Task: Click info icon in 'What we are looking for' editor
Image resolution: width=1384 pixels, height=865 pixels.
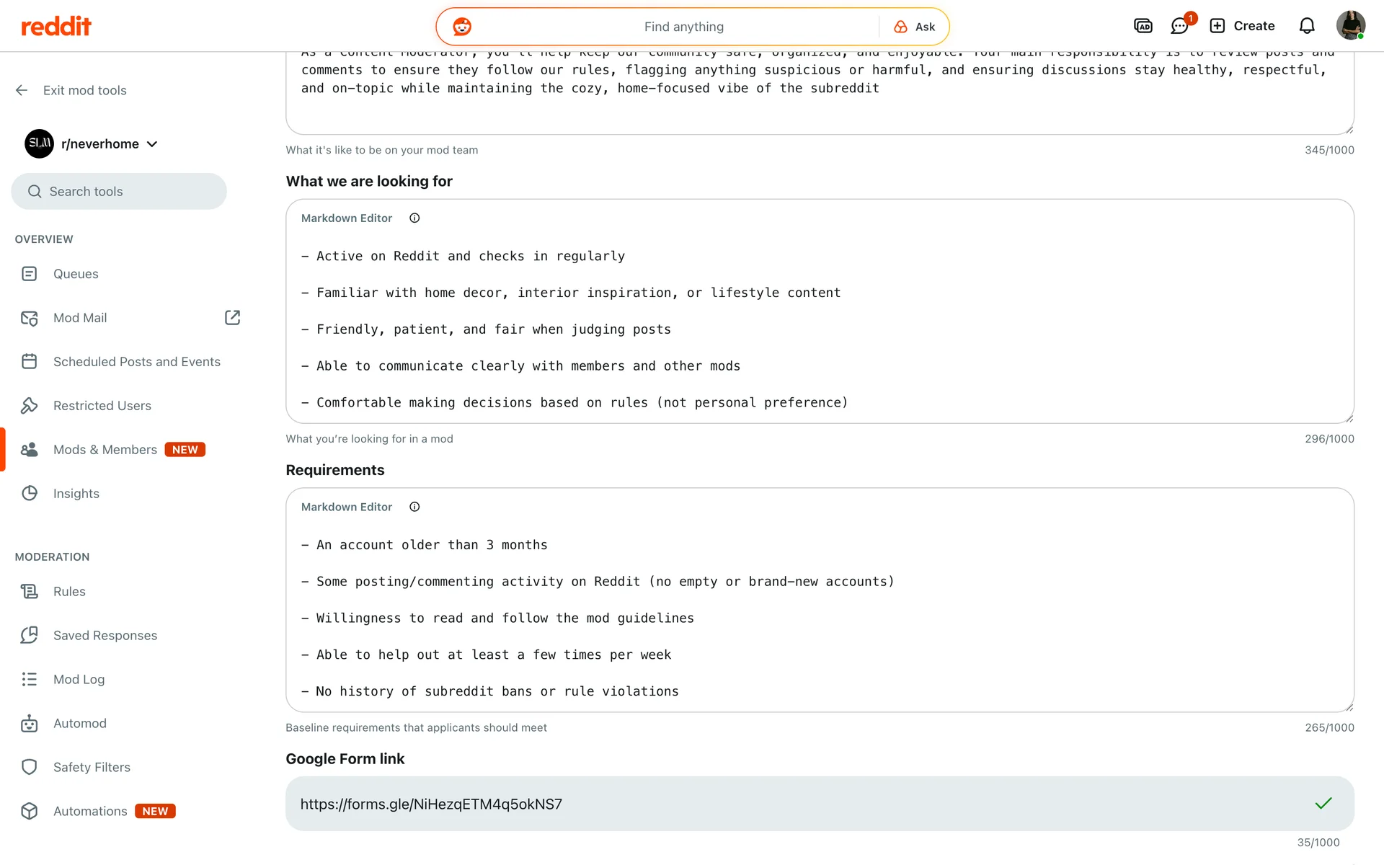Action: tap(414, 218)
